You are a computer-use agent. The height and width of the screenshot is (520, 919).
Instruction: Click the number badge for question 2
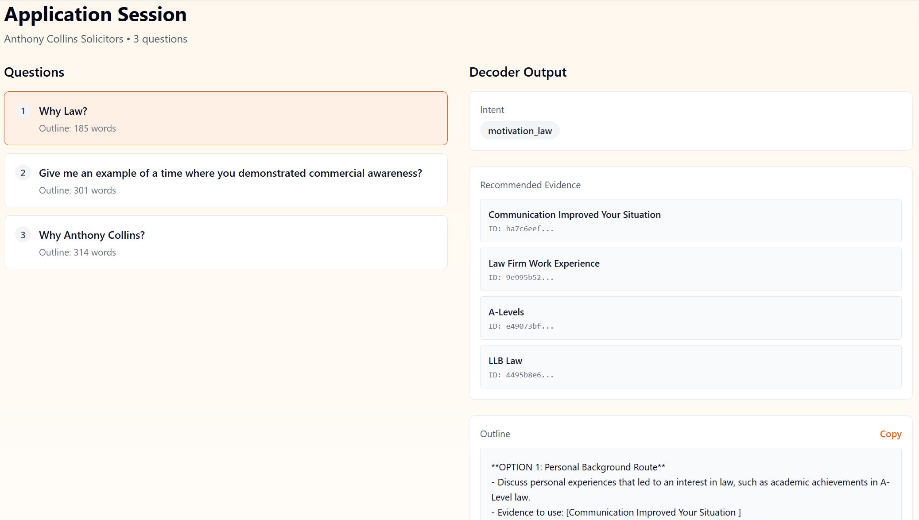(x=23, y=173)
